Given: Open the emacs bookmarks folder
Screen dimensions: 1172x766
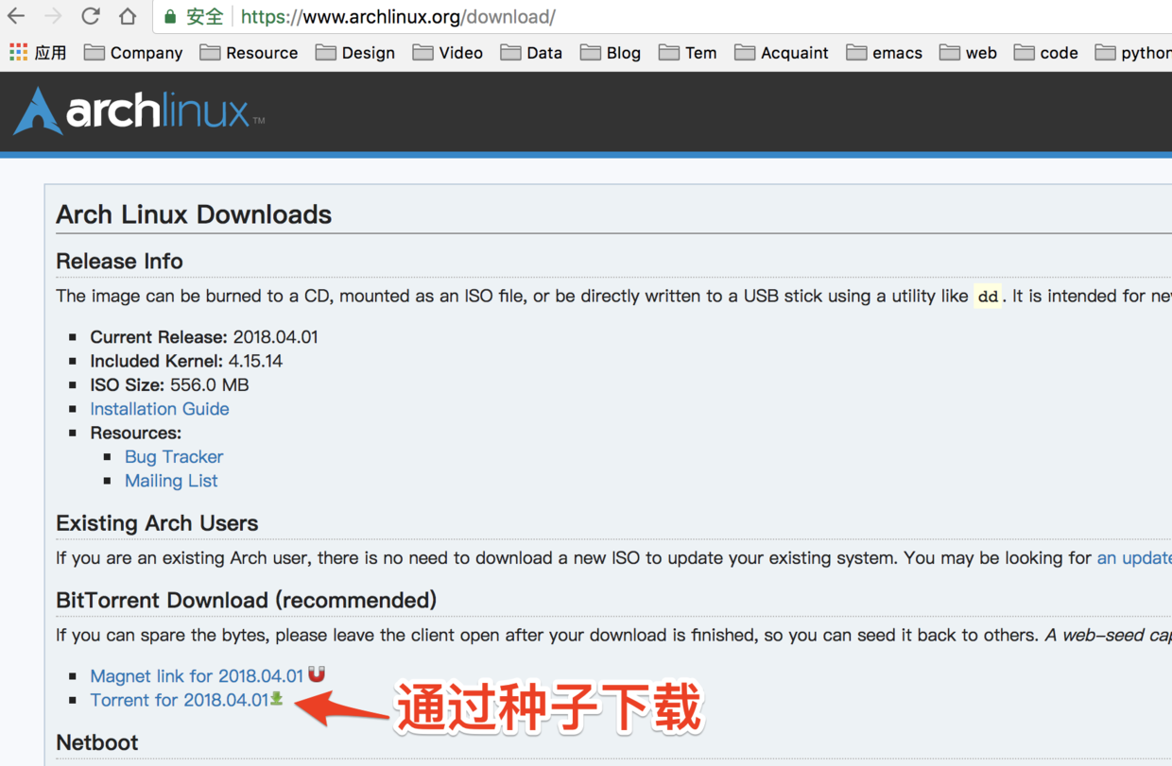Looking at the screenshot, I should point(885,53).
